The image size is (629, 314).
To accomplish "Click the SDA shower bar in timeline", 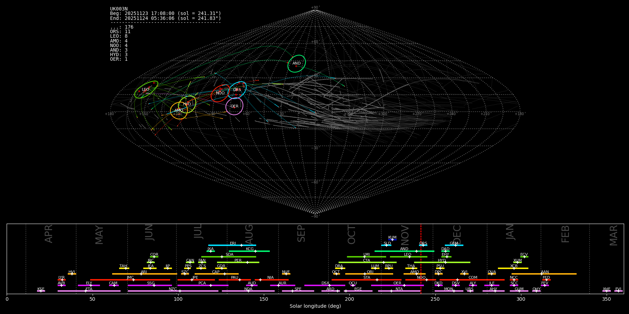I will coord(229,257).
